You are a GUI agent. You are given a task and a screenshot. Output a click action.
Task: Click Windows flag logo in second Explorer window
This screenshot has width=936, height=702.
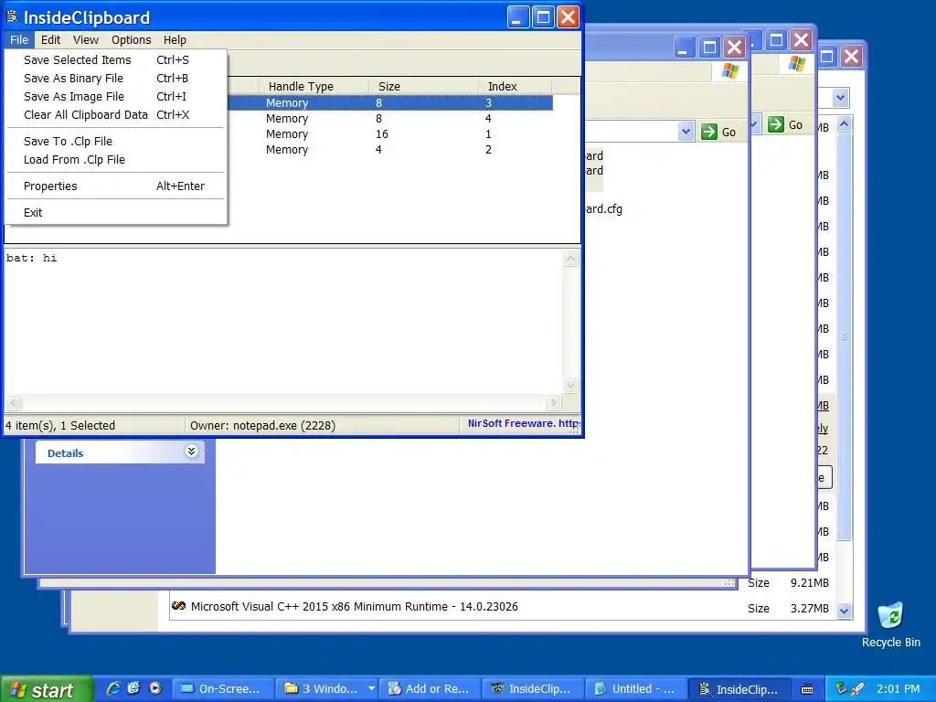(x=797, y=63)
